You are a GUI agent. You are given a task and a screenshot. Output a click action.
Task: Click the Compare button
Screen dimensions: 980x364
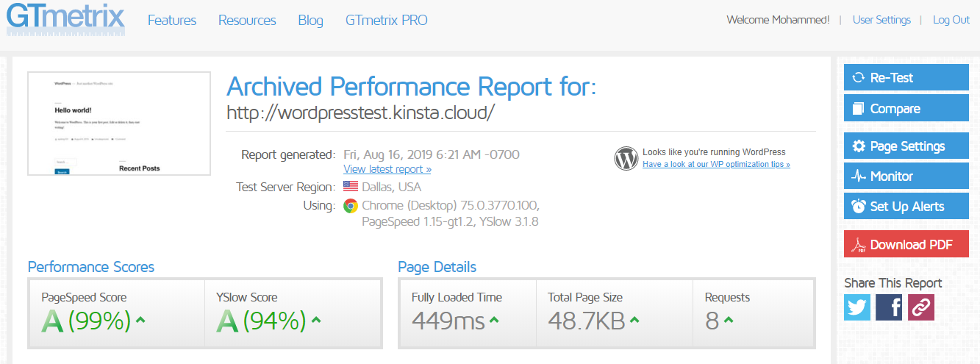[x=906, y=108]
